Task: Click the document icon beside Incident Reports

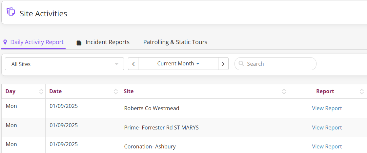Action: 79,43
